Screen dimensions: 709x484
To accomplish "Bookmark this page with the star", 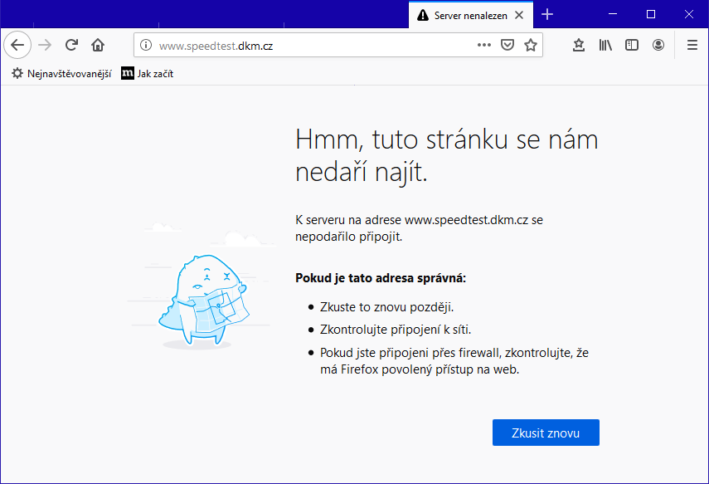I will (531, 46).
